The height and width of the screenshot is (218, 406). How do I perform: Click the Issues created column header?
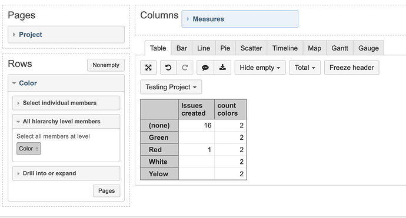point(197,109)
